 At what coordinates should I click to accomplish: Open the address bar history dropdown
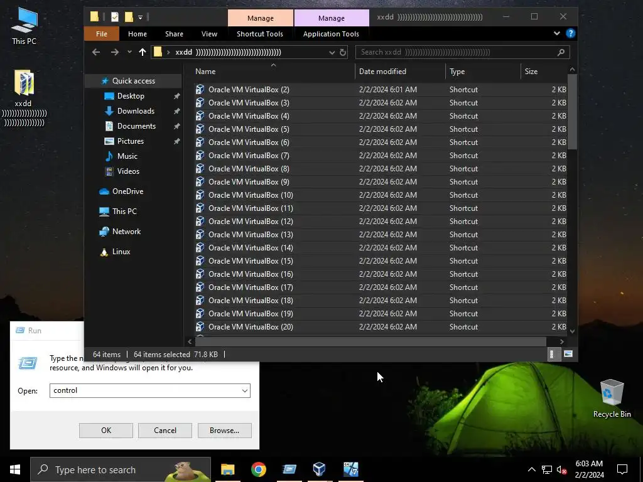[x=332, y=52]
